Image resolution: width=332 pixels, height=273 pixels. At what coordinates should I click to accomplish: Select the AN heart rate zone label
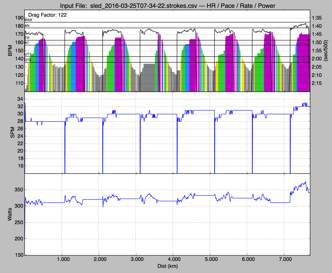click(27, 25)
